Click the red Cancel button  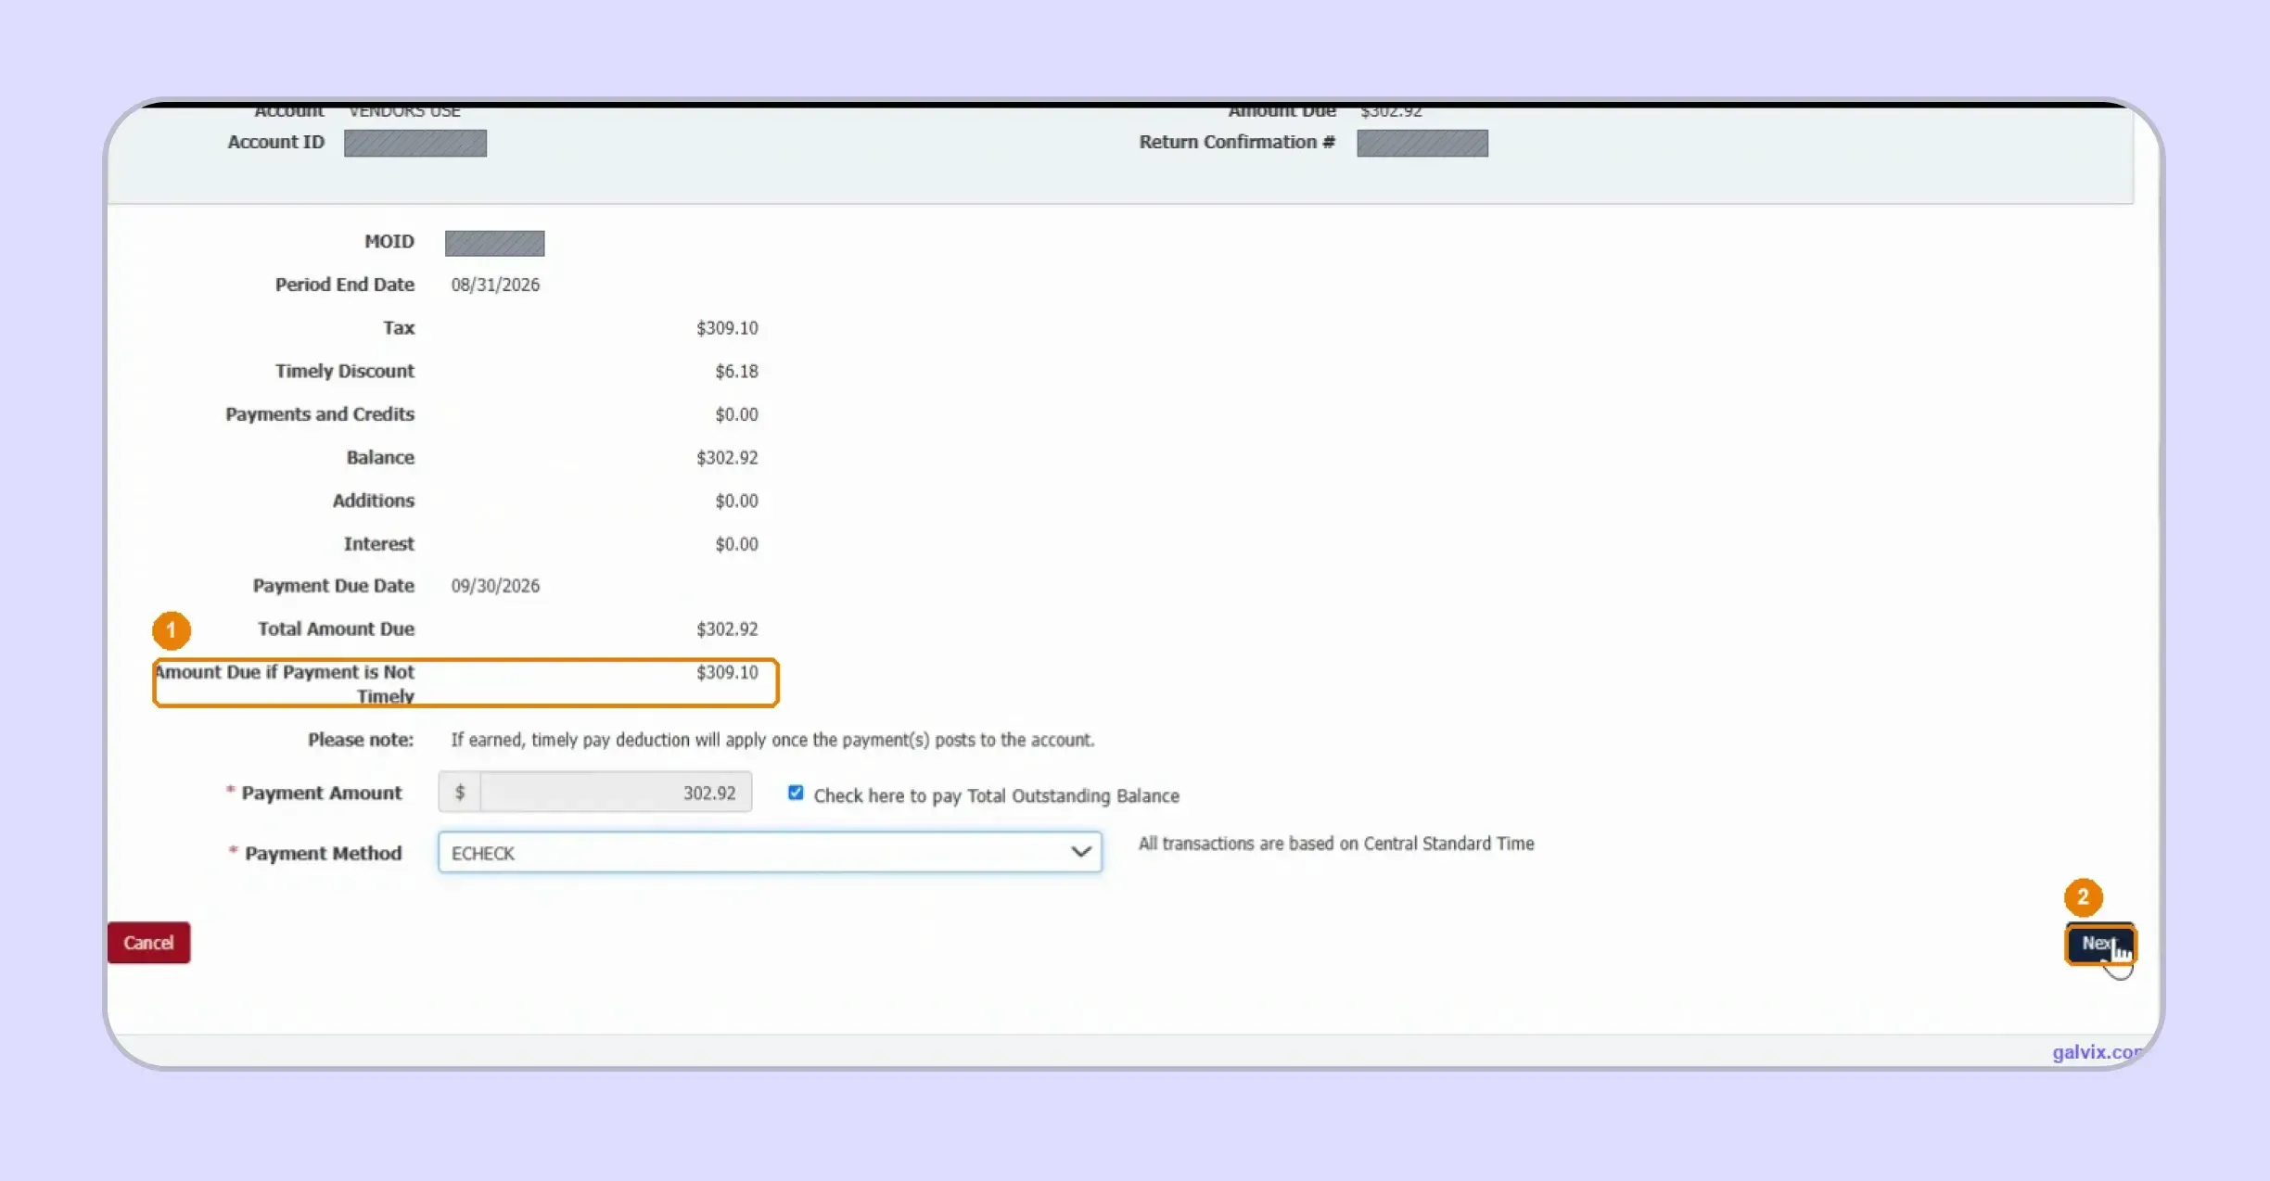148,943
